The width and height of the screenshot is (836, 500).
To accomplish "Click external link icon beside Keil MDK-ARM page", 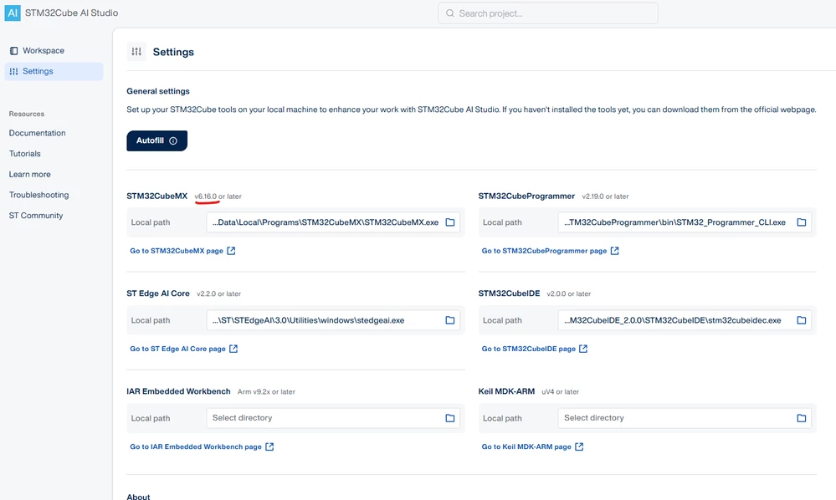I will [579, 446].
